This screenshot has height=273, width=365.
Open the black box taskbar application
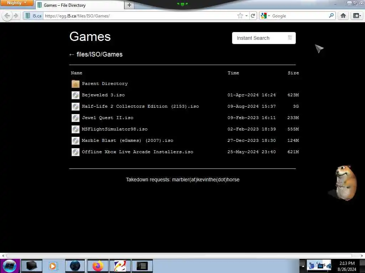tap(31, 266)
